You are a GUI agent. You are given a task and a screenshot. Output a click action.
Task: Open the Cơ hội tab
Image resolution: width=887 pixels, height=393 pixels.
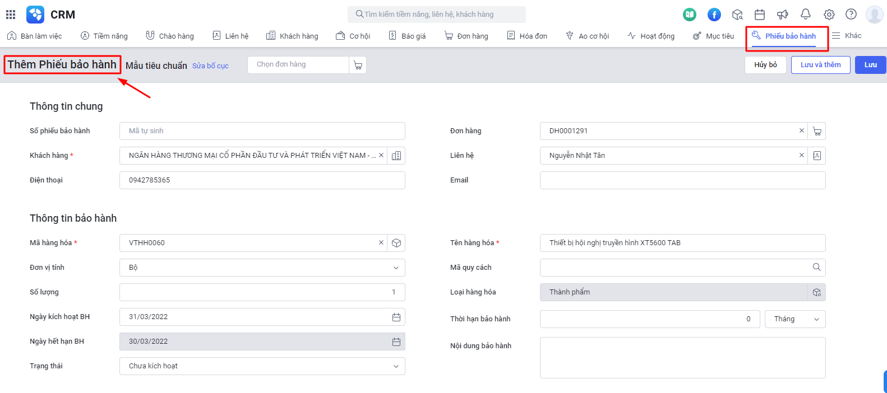[x=353, y=36]
